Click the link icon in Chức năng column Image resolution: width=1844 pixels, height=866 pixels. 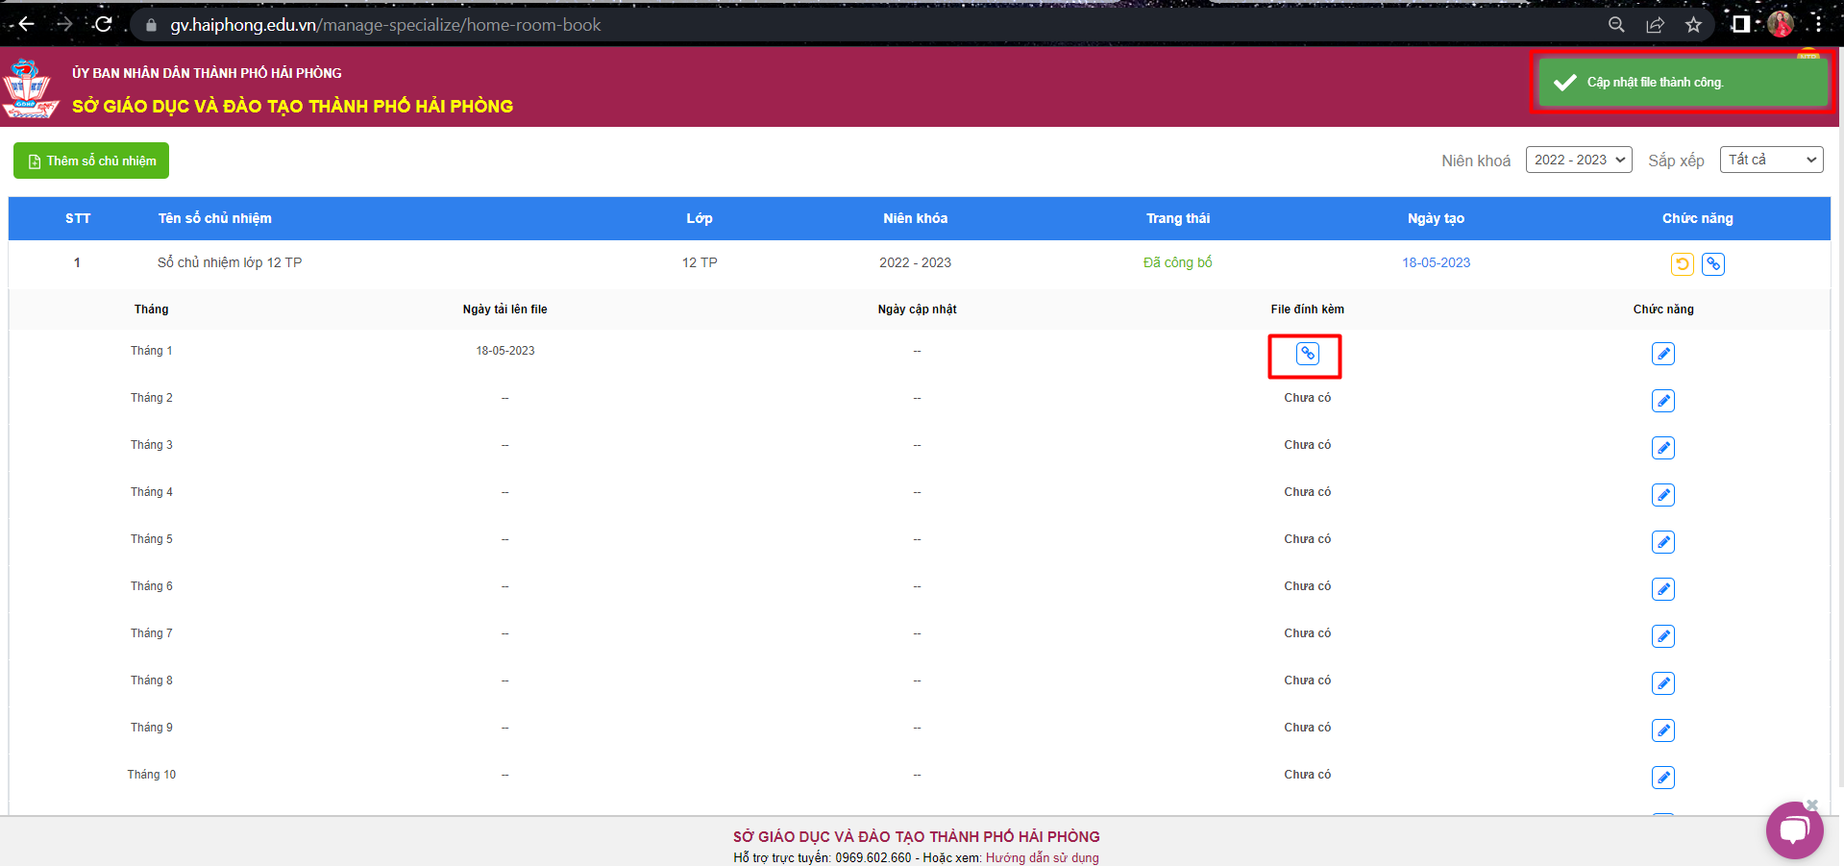point(1712,264)
